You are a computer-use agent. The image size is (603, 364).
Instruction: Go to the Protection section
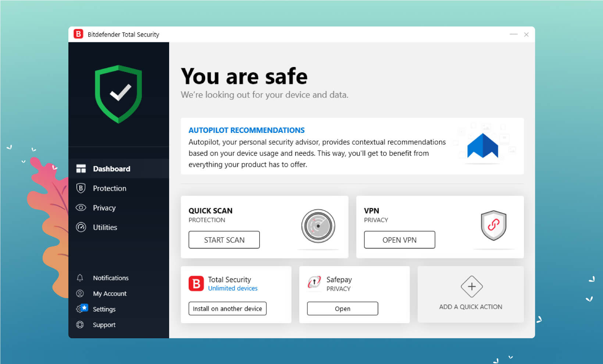119,188
